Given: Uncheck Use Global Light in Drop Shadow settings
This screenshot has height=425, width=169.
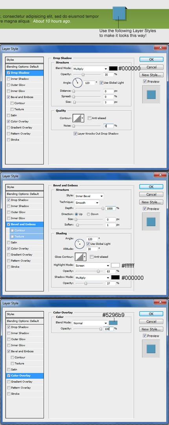Looking at the screenshot, I should 101,82.
